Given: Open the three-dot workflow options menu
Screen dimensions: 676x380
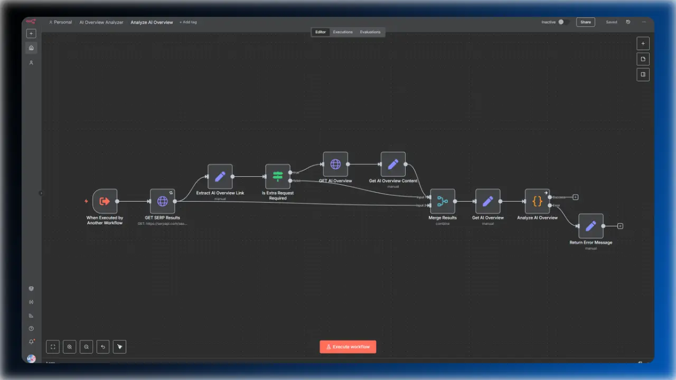Looking at the screenshot, I should coord(644,22).
